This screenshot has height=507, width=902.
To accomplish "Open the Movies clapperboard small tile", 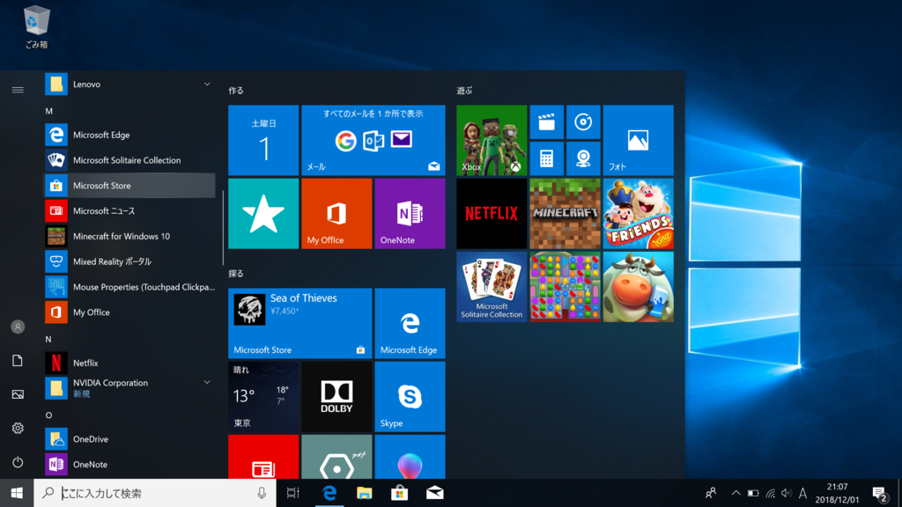I will 546,121.
